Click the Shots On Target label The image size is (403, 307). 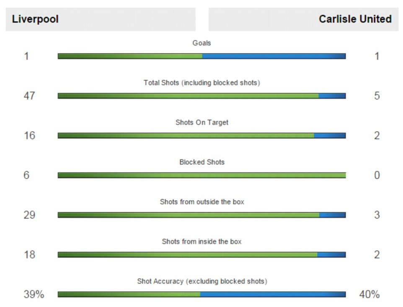tap(201, 122)
